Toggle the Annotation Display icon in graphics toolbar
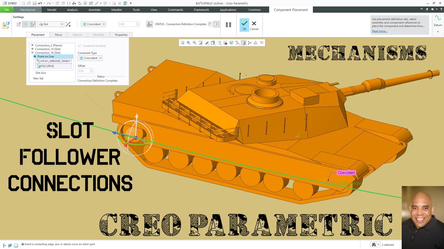444x249 pixels. click(244, 43)
